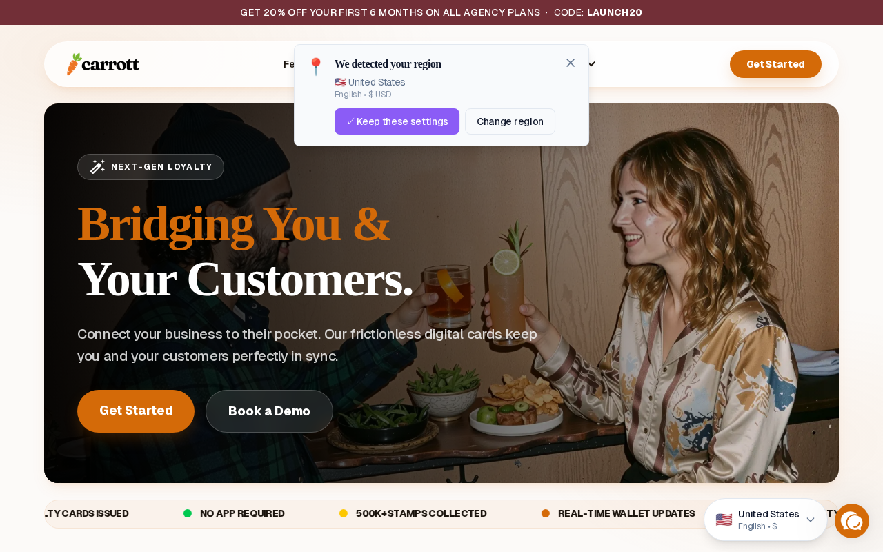Expand the chevron in bottom region selector
The image size is (883, 552).
(811, 520)
